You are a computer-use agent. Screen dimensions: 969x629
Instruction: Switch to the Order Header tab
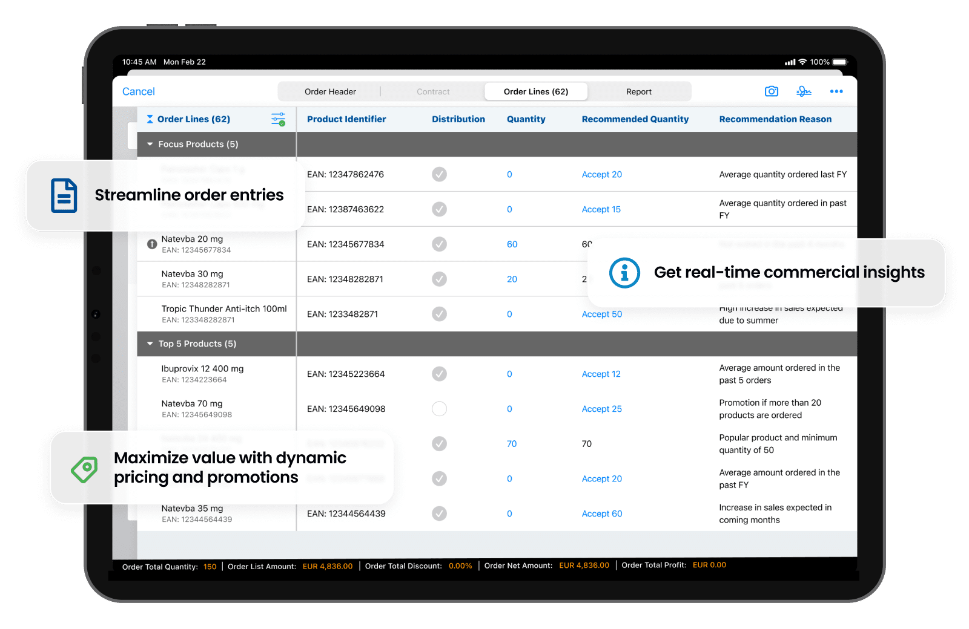330,92
